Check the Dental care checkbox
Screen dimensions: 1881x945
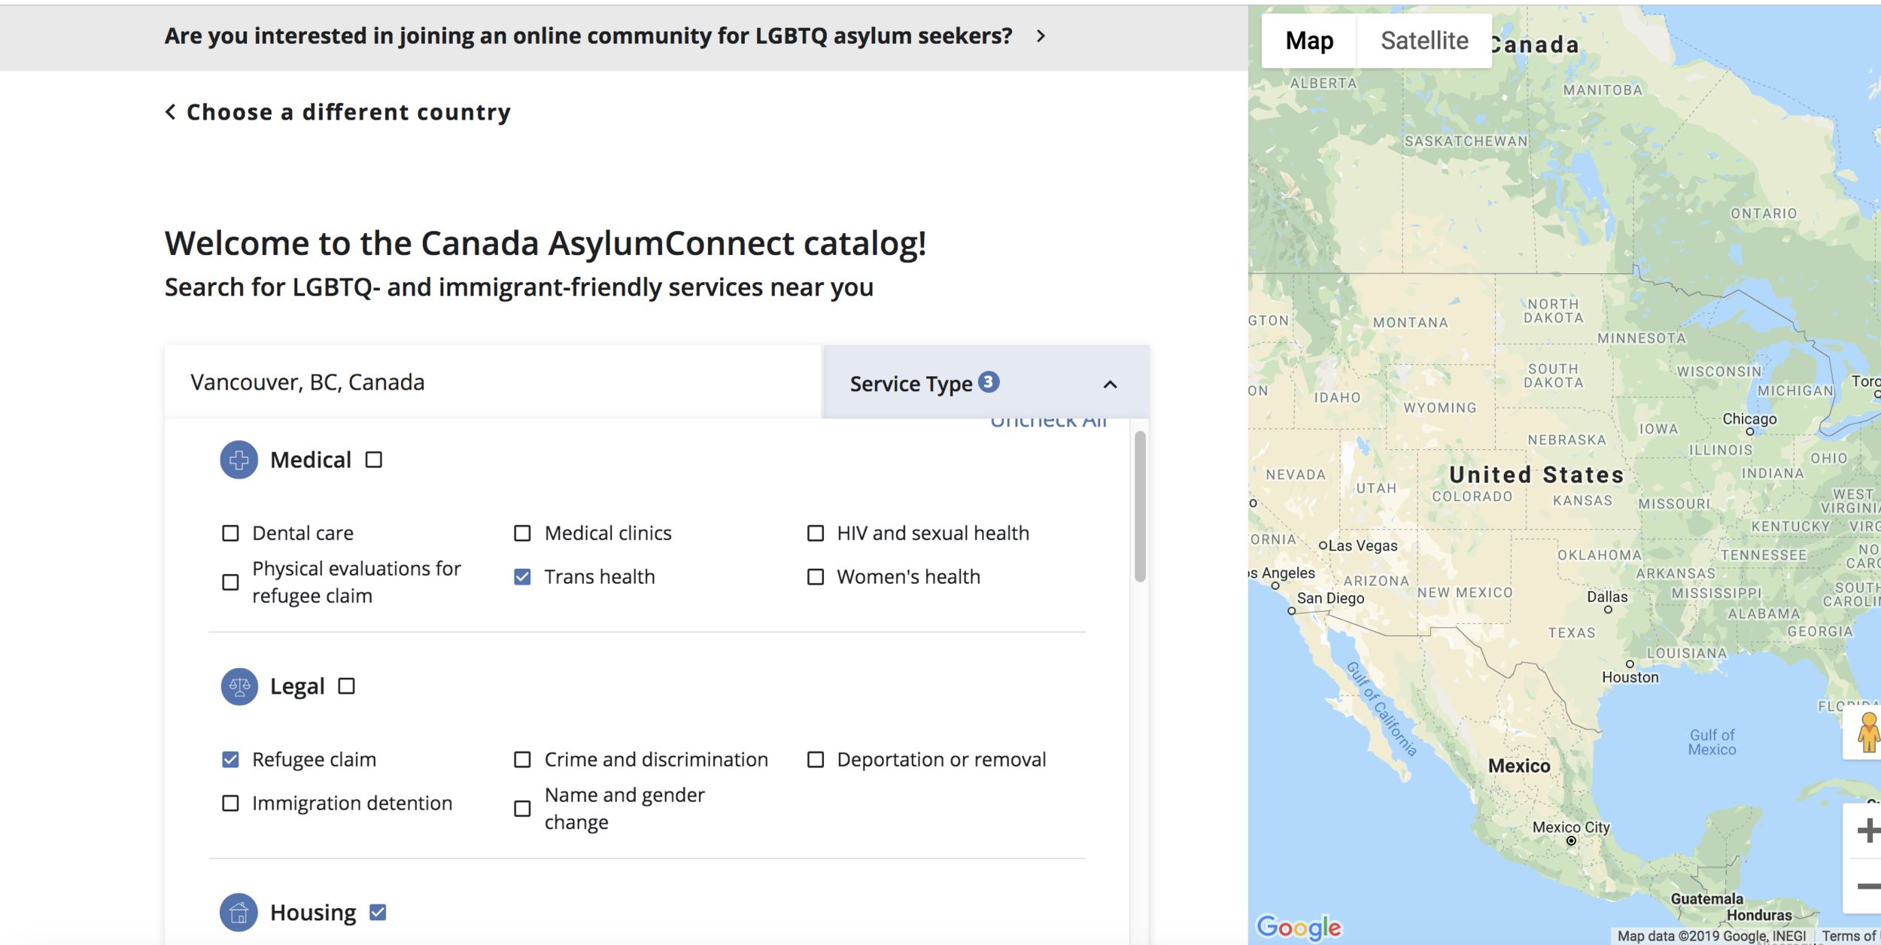point(231,533)
